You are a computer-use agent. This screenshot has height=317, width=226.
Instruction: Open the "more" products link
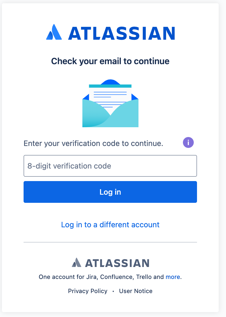[173, 277]
